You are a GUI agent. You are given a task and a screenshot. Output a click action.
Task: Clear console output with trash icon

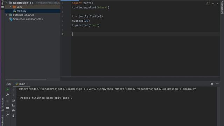click(13, 116)
